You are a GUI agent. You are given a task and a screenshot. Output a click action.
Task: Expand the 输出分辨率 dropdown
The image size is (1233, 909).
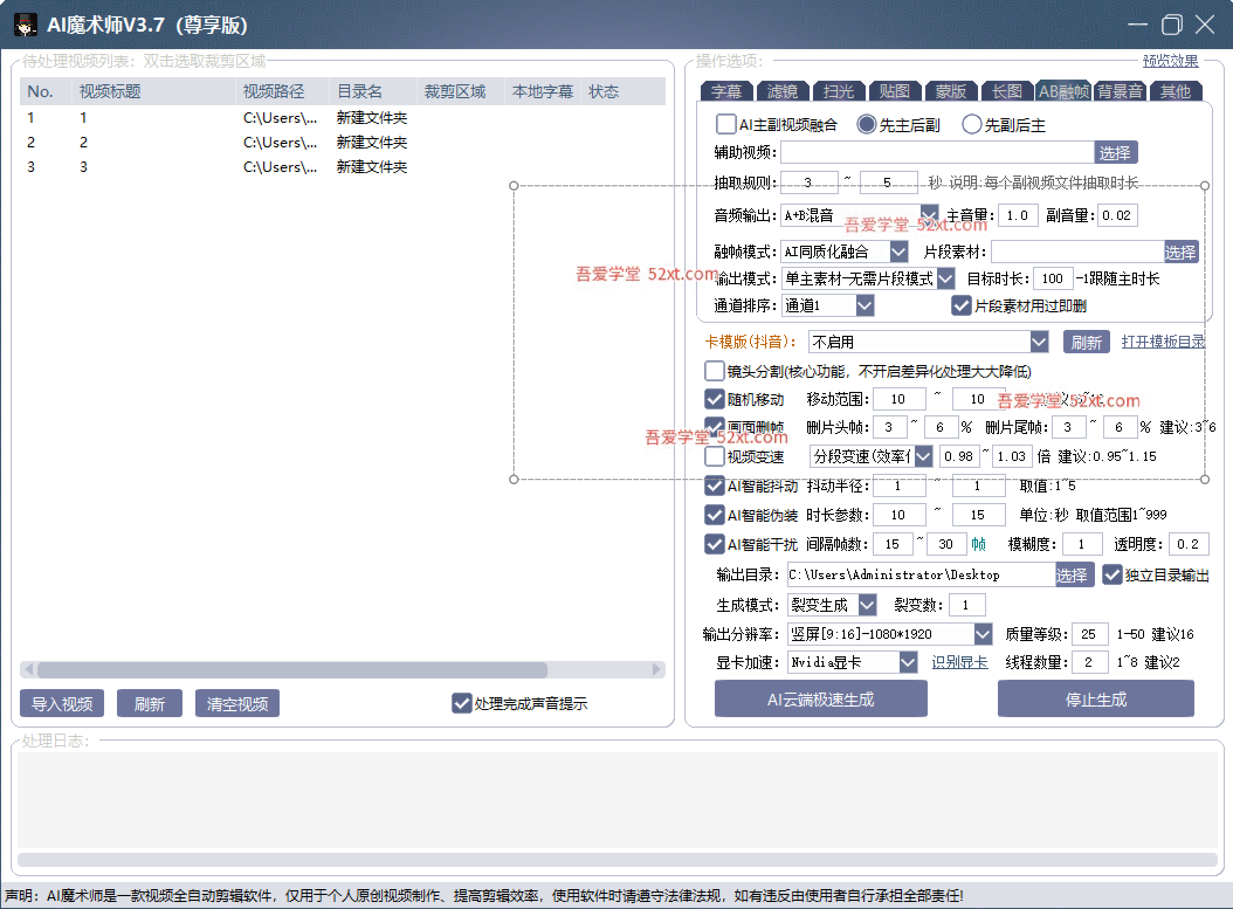983,633
